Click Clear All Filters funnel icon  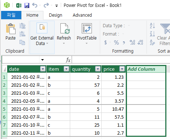tap(165, 29)
